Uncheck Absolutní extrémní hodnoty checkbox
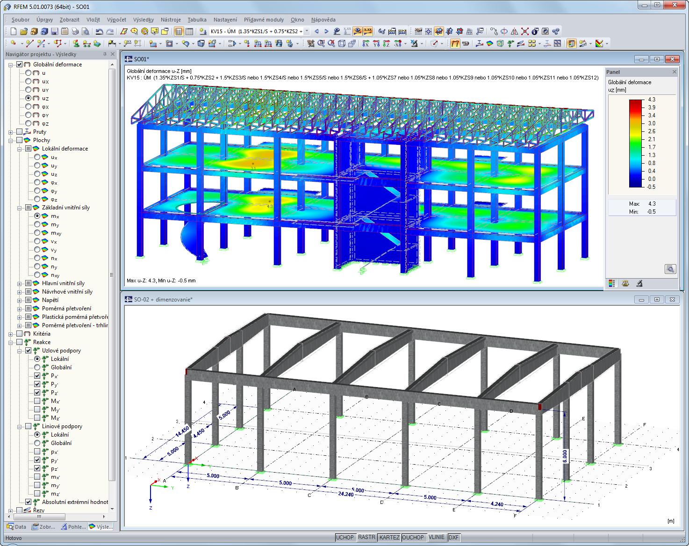Viewport: 689px width, 546px height. 29,502
